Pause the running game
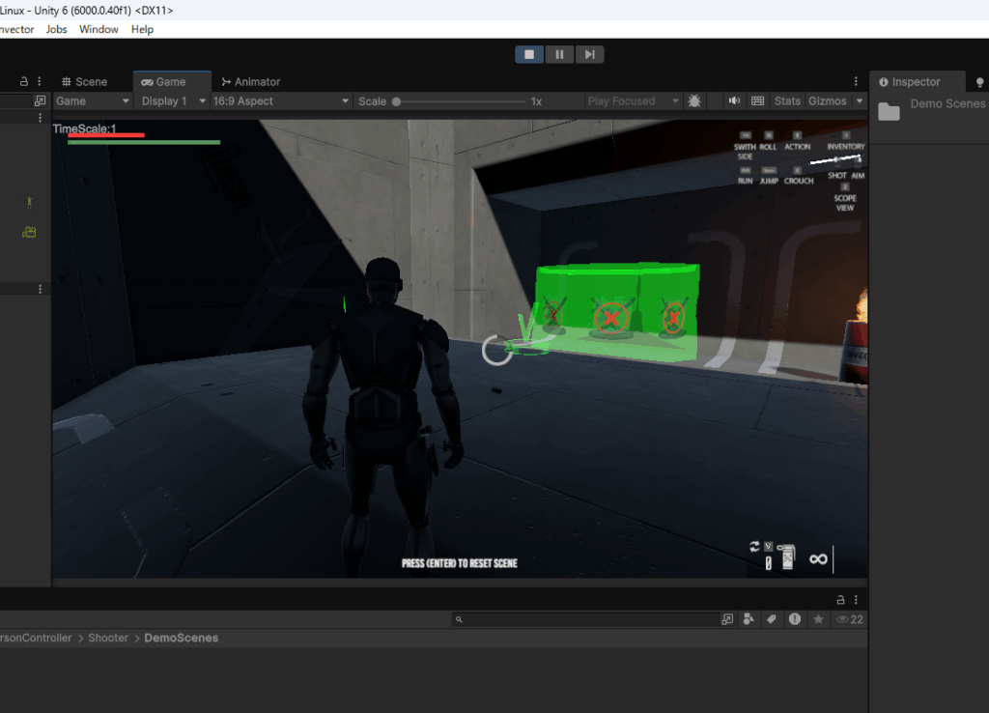 point(559,54)
